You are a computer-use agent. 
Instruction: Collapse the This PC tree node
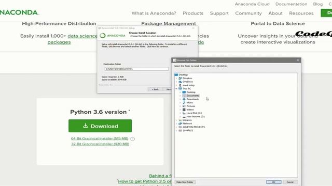176,88
